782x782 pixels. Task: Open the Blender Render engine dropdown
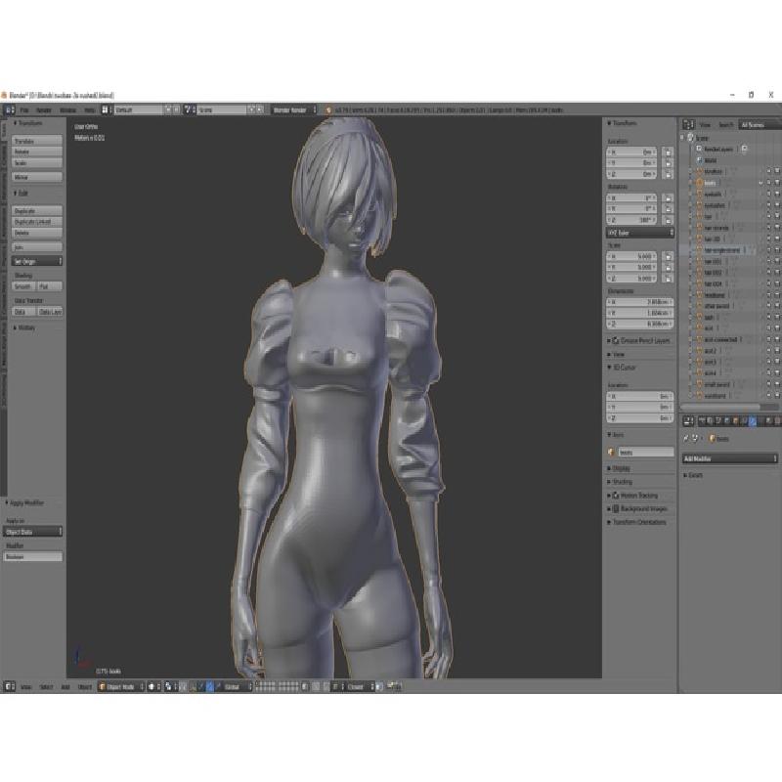(294, 109)
